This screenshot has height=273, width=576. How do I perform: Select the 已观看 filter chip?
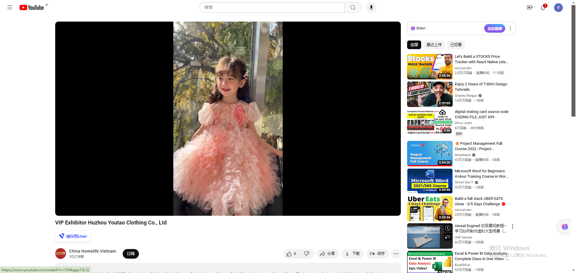456,45
